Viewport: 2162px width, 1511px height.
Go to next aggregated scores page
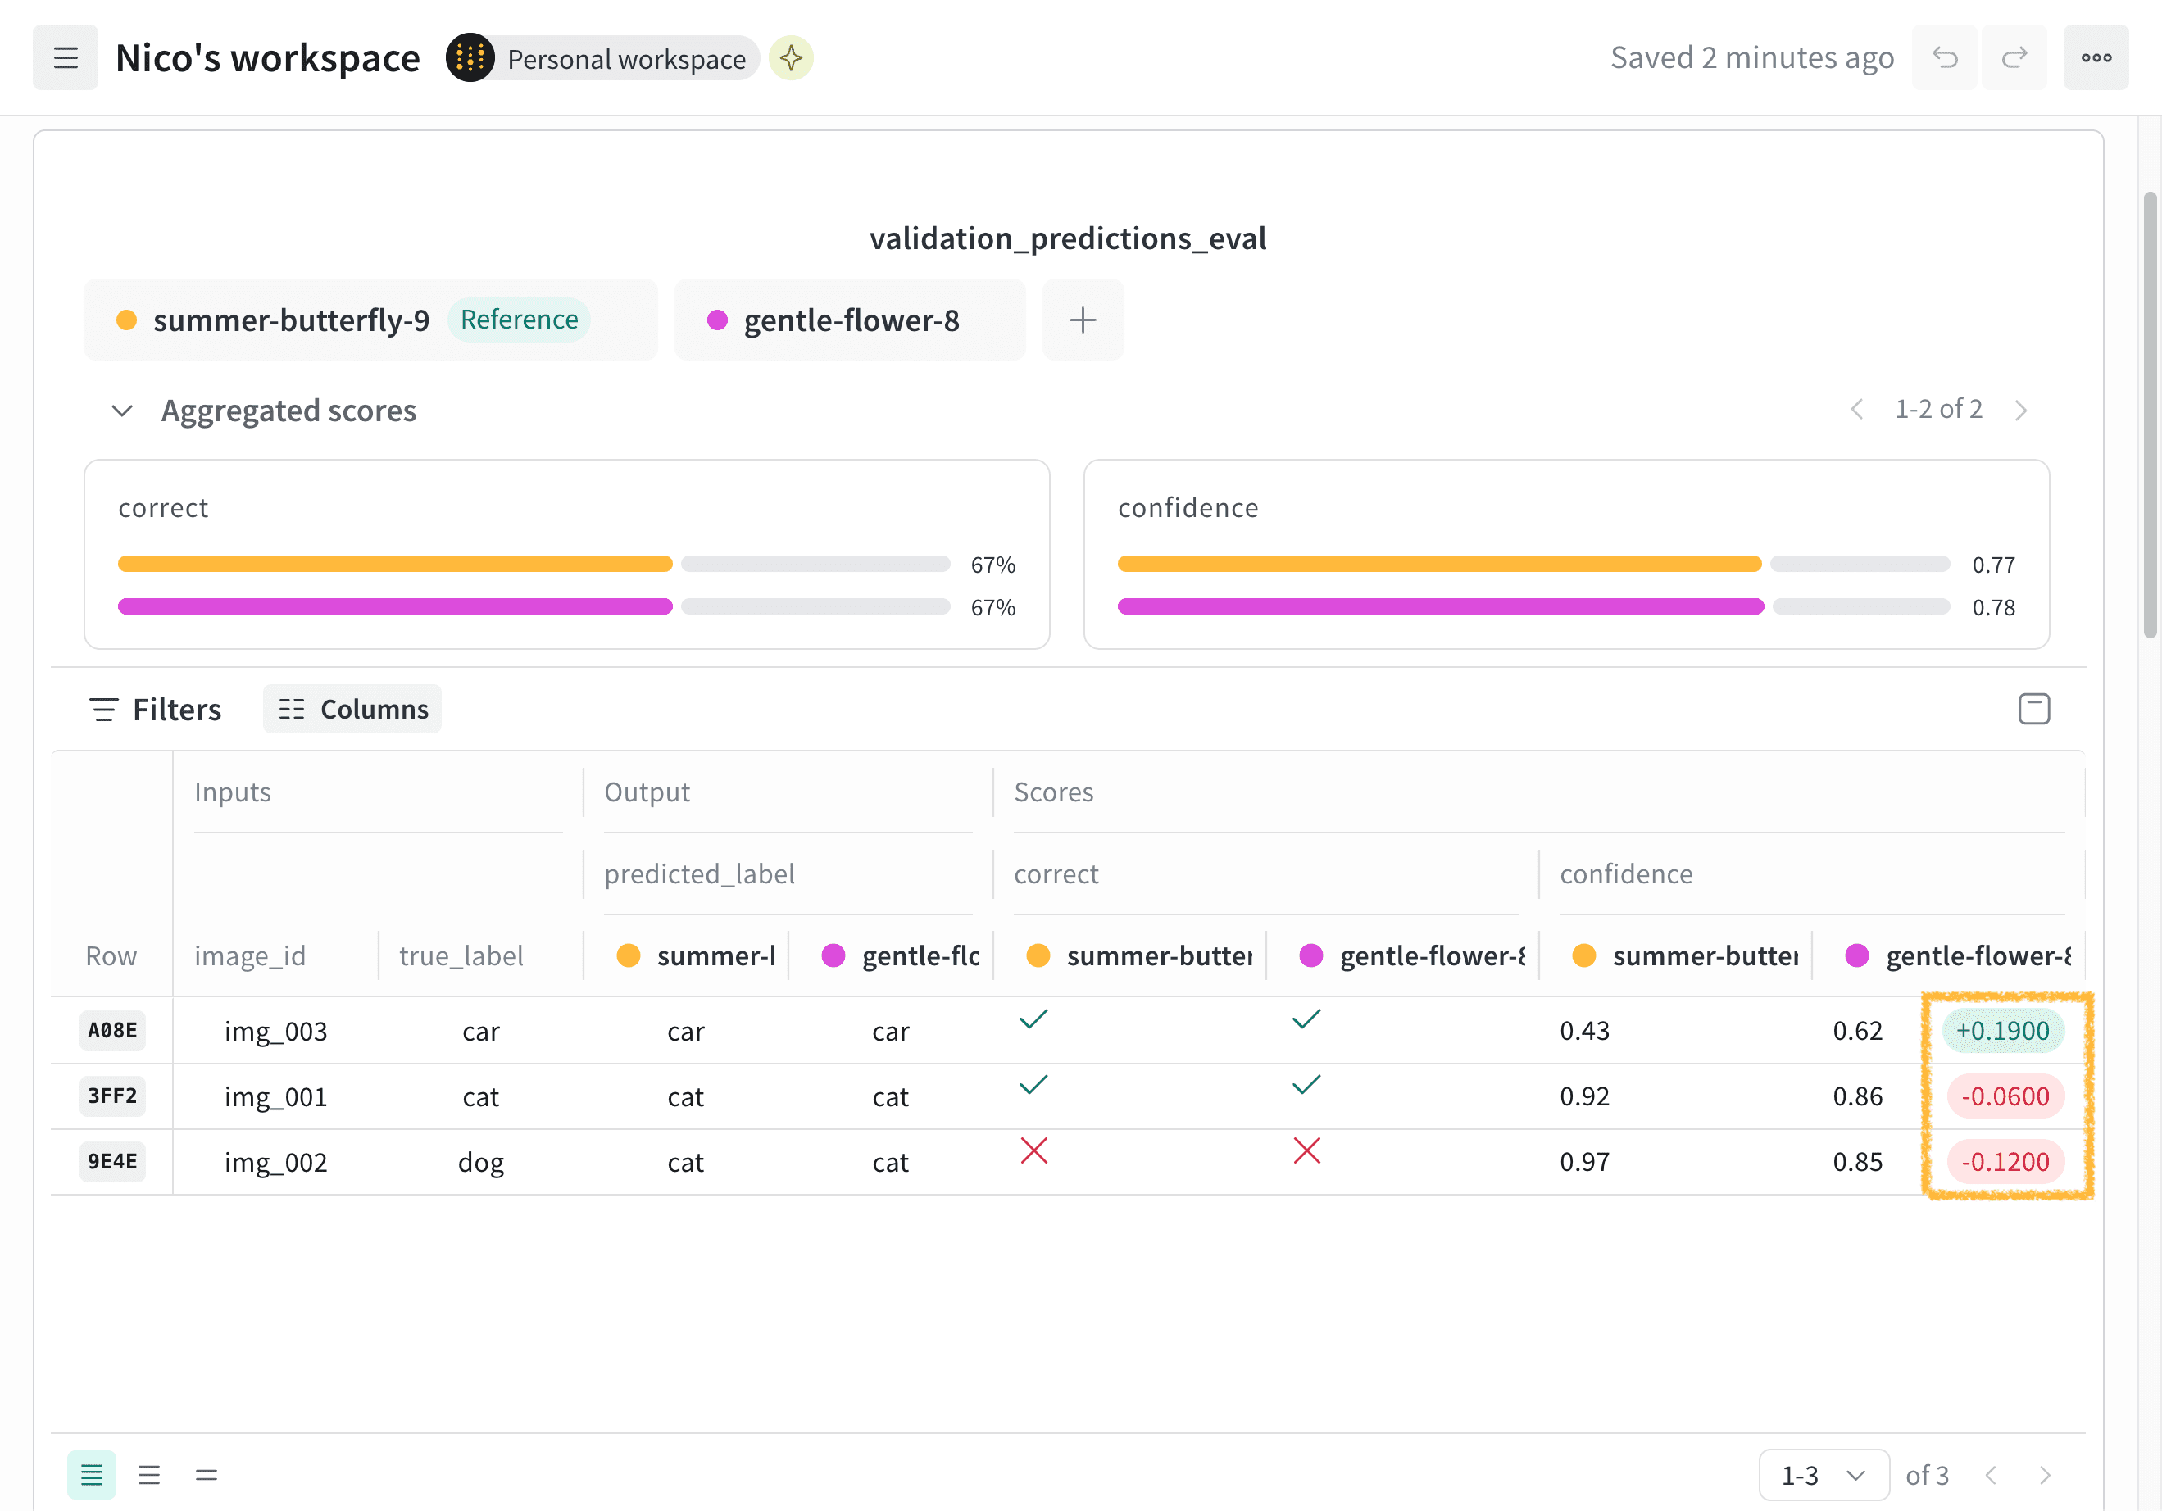2021,410
